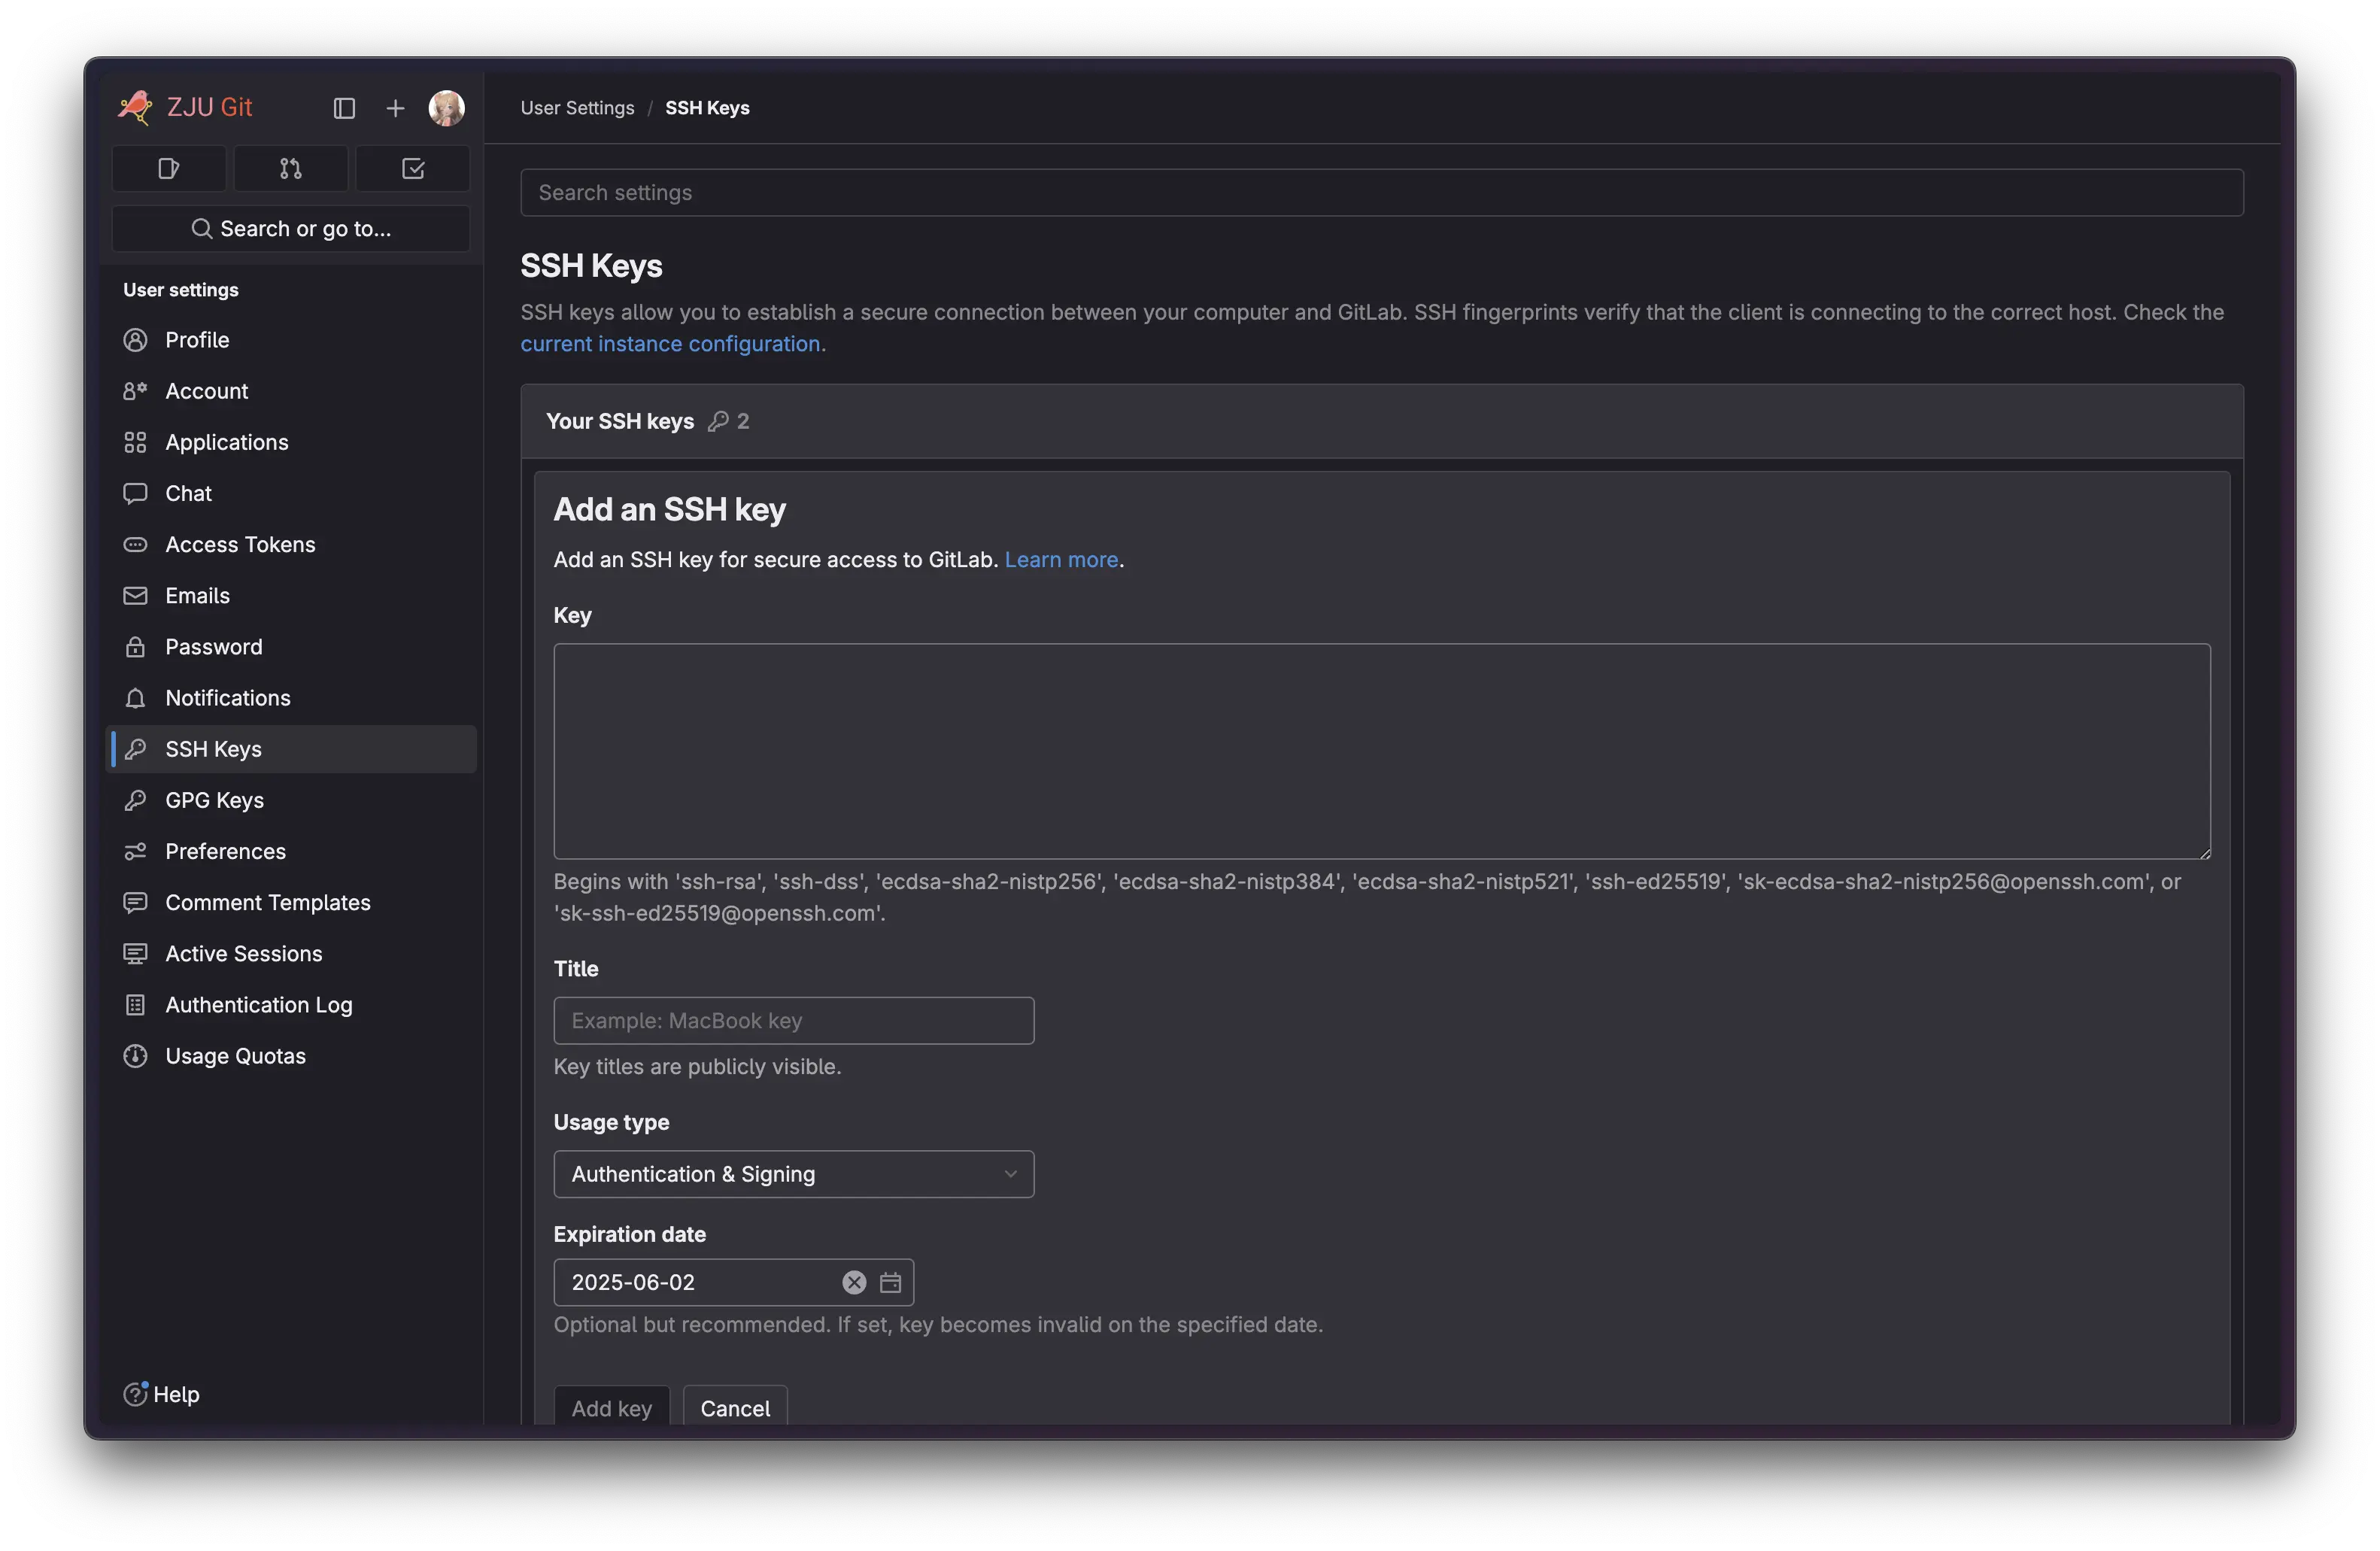This screenshot has height=1551, width=2380.
Task: Click the Usage Quotas icon
Action: tap(135, 1056)
